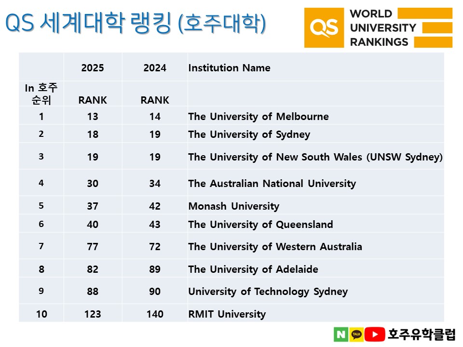
Task: Click the Institution Name column header
Action: (x=230, y=68)
